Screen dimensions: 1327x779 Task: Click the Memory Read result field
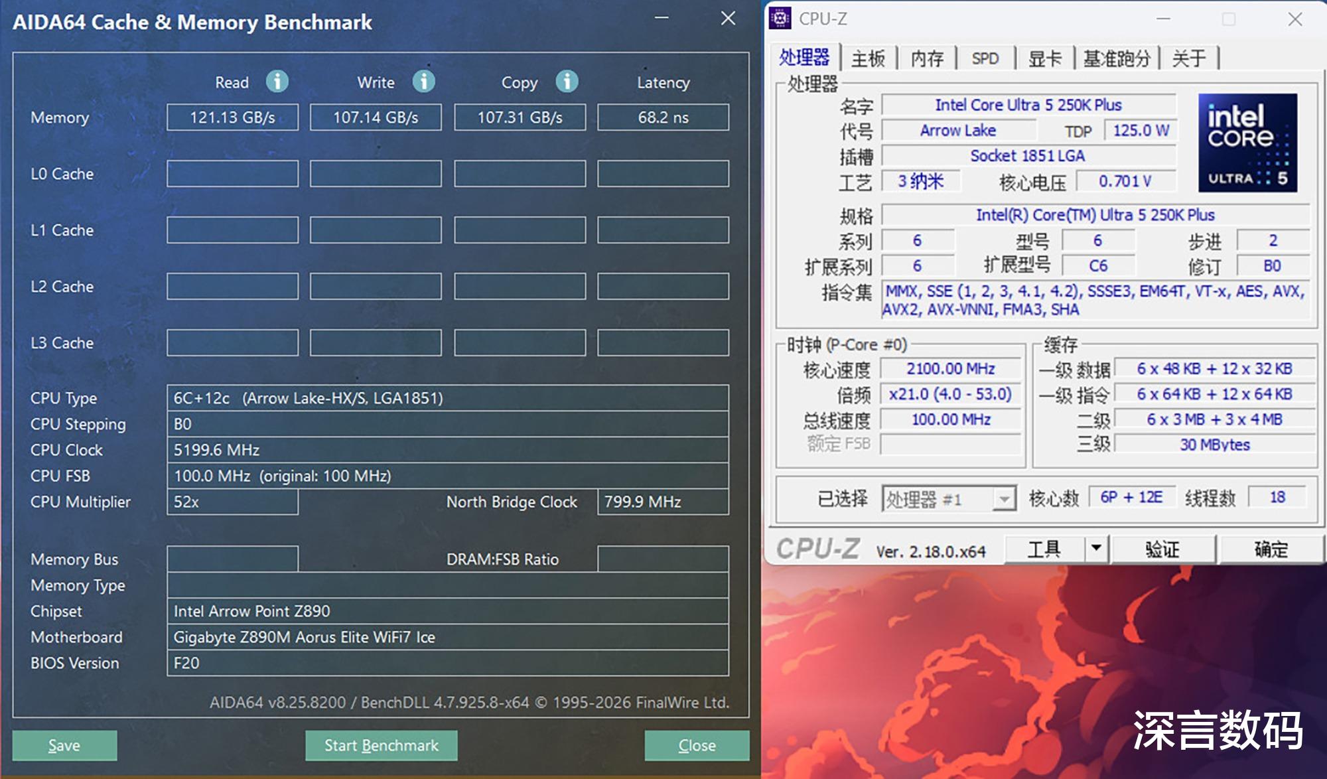click(x=232, y=117)
